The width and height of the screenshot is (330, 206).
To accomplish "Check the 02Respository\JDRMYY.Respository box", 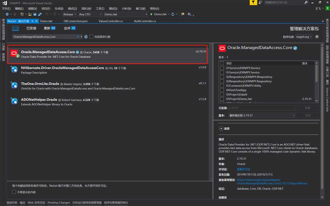I will [x=222, y=81].
